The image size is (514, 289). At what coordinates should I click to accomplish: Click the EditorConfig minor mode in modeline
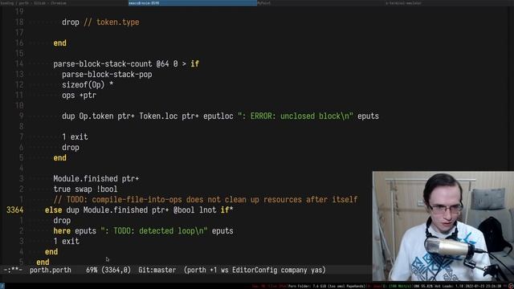tap(255, 270)
